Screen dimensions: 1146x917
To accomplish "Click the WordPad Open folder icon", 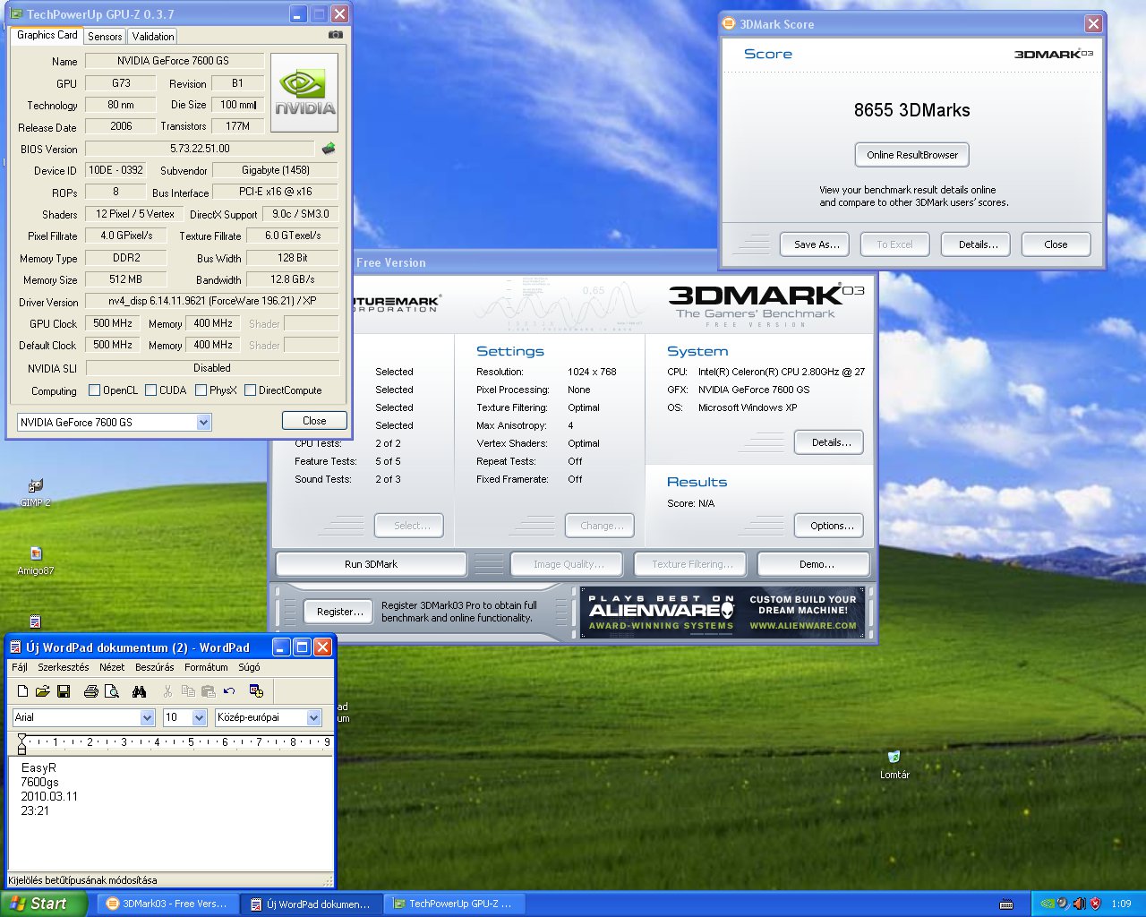I will pos(42,691).
